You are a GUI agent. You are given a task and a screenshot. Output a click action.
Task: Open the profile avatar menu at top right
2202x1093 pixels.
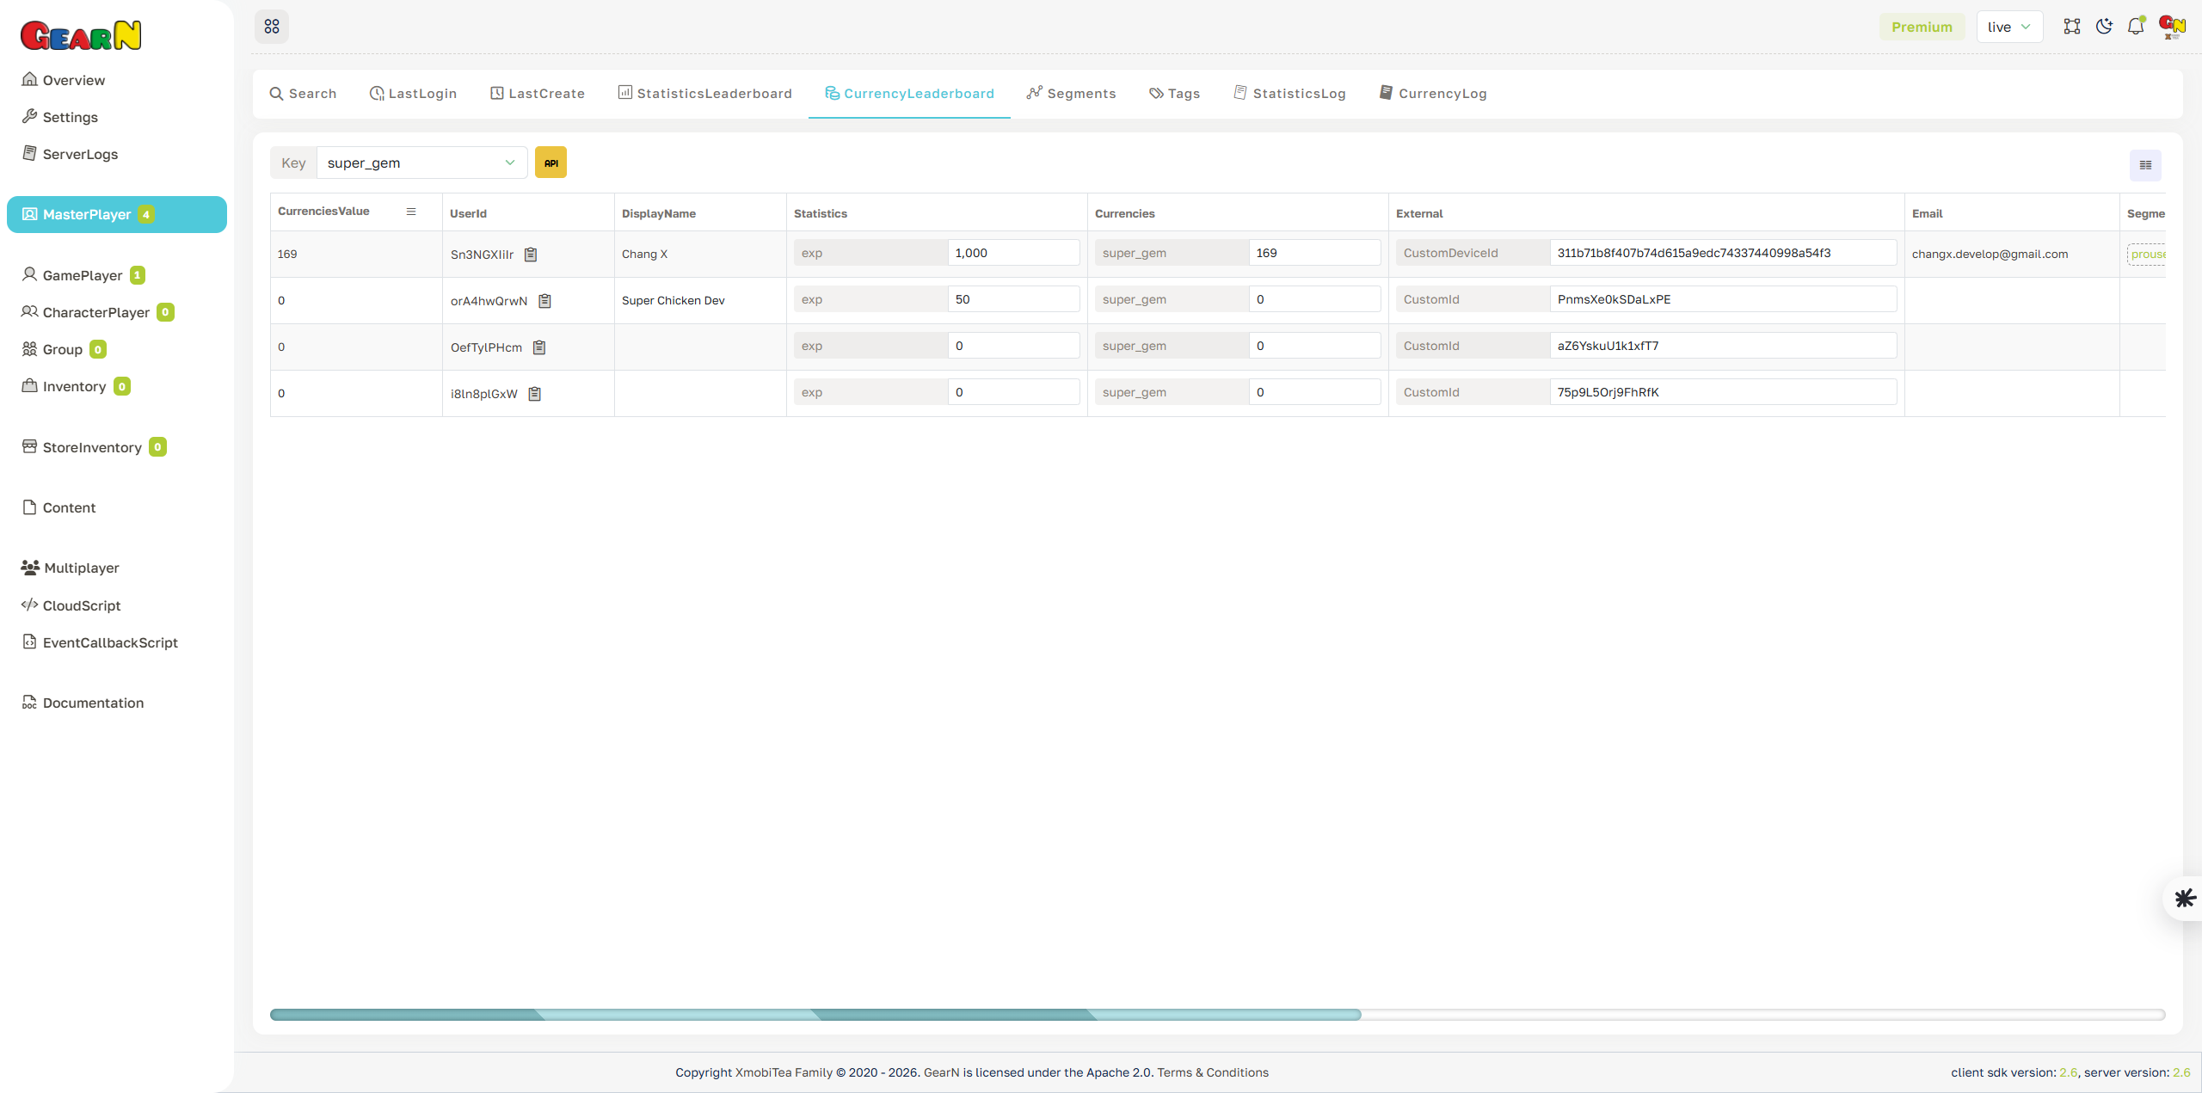tap(2171, 26)
